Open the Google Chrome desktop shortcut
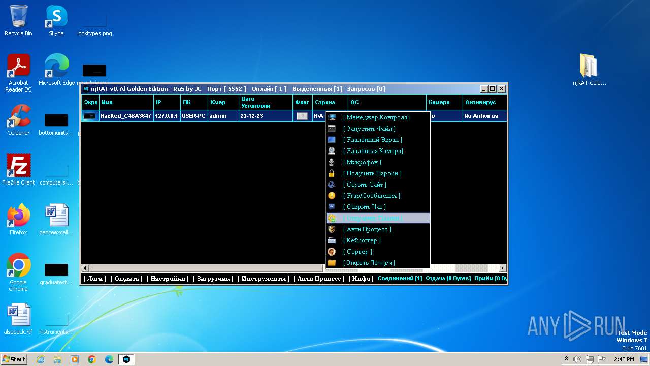 18,272
